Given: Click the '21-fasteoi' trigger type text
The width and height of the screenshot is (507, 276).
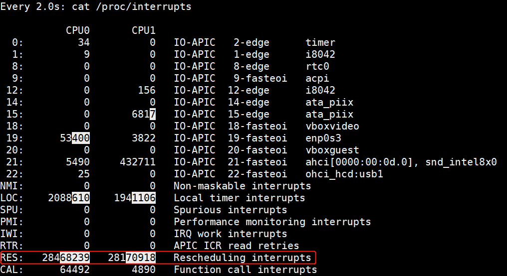Looking at the screenshot, I should [257, 162].
